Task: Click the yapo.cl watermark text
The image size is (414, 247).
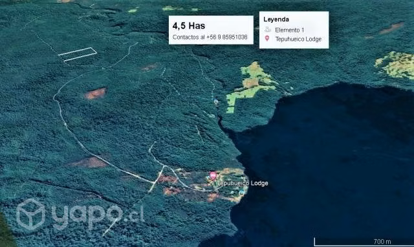Action: [98, 215]
